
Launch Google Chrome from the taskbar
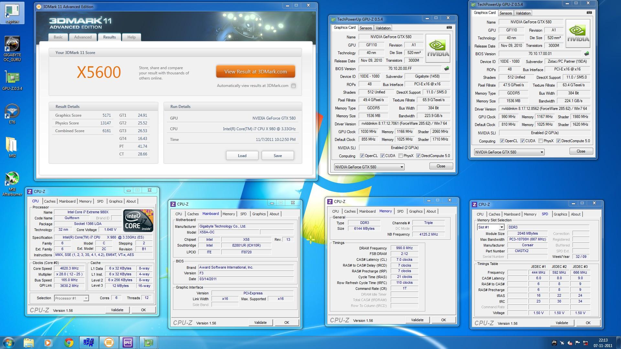click(69, 342)
